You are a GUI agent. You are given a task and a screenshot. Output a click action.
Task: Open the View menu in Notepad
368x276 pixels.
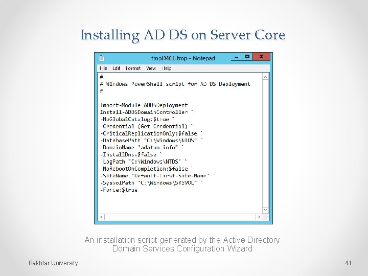click(x=151, y=68)
